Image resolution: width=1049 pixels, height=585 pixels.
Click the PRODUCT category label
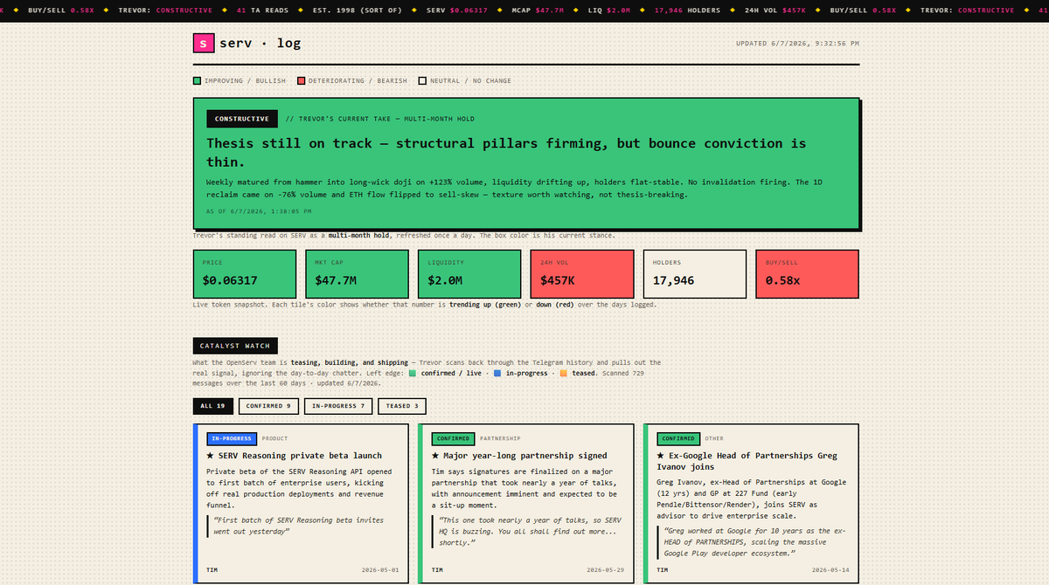tap(274, 438)
